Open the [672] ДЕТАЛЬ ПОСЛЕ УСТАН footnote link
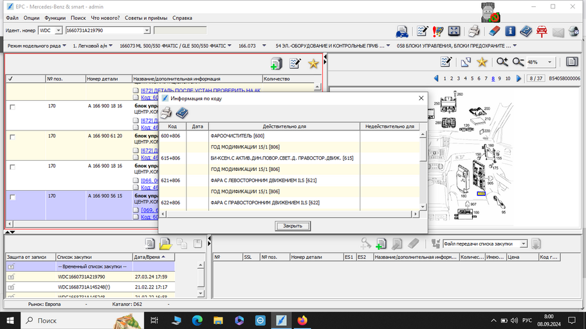The height and width of the screenshot is (329, 586). point(201,91)
